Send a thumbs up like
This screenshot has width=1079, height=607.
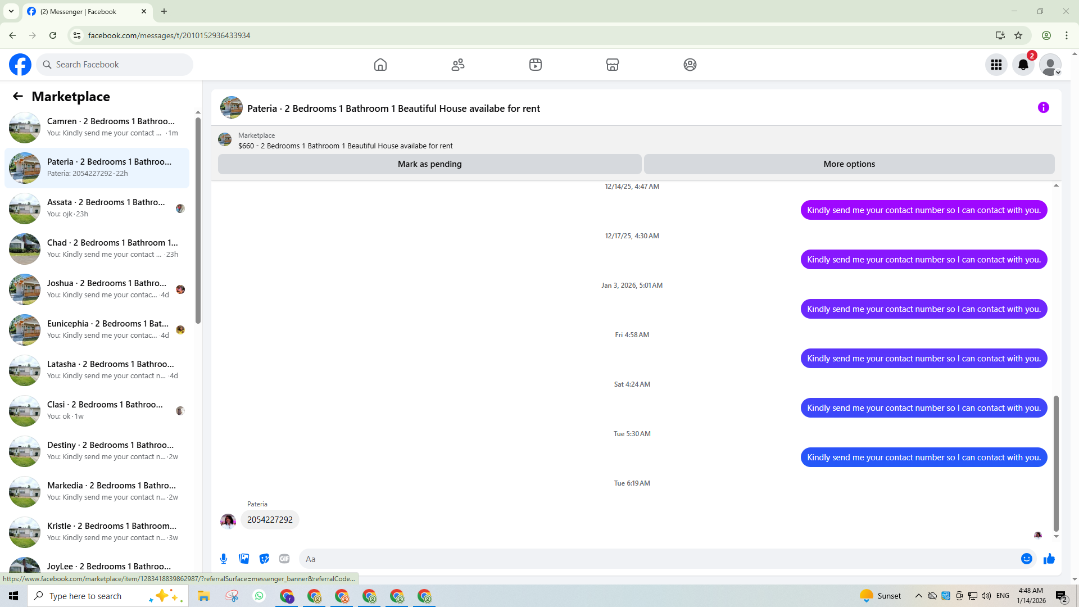pos(1049,559)
